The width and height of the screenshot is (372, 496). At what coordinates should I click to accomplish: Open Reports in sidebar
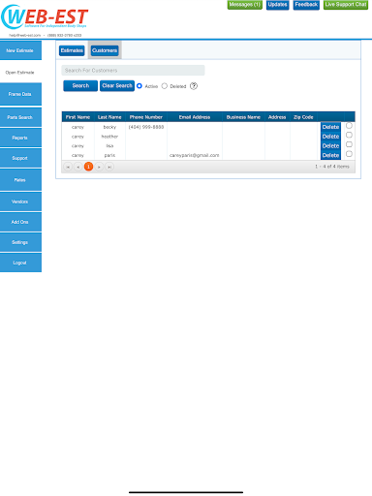[x=20, y=138]
